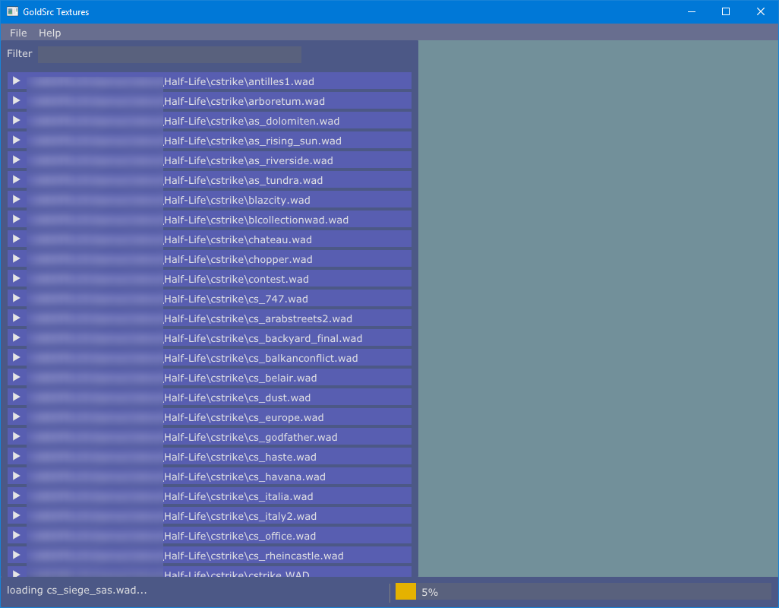Screen dimensions: 779x608
Task: Expand the blcollectionwad.wad entry arrow
Action: [x=17, y=219]
